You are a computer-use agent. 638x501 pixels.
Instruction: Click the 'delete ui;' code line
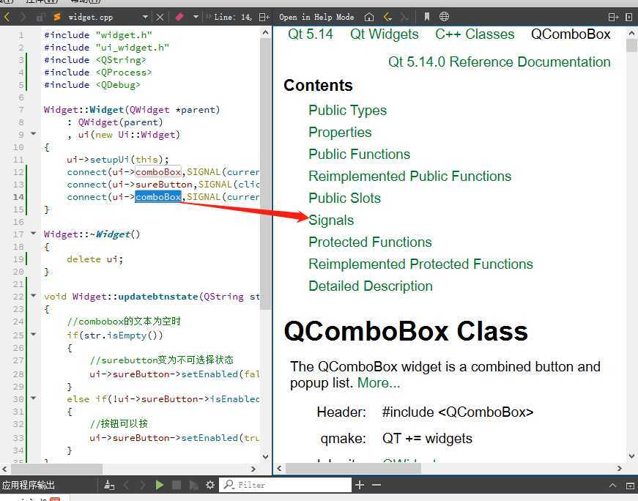[x=94, y=259]
